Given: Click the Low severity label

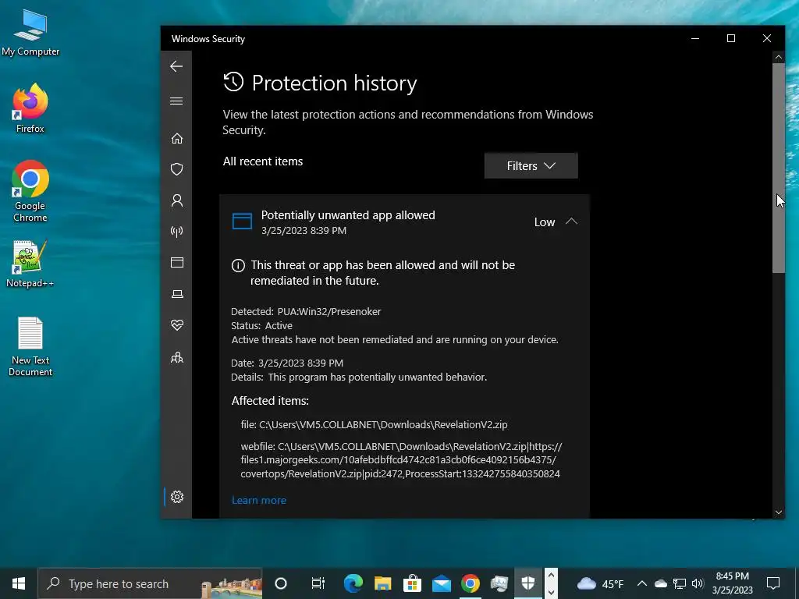Looking at the screenshot, I should coord(544,222).
